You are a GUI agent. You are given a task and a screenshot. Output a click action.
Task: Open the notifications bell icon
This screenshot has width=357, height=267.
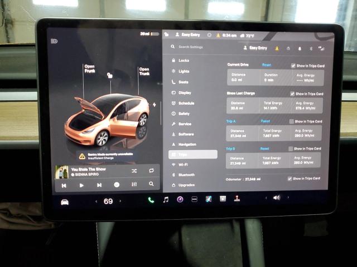click(x=300, y=48)
